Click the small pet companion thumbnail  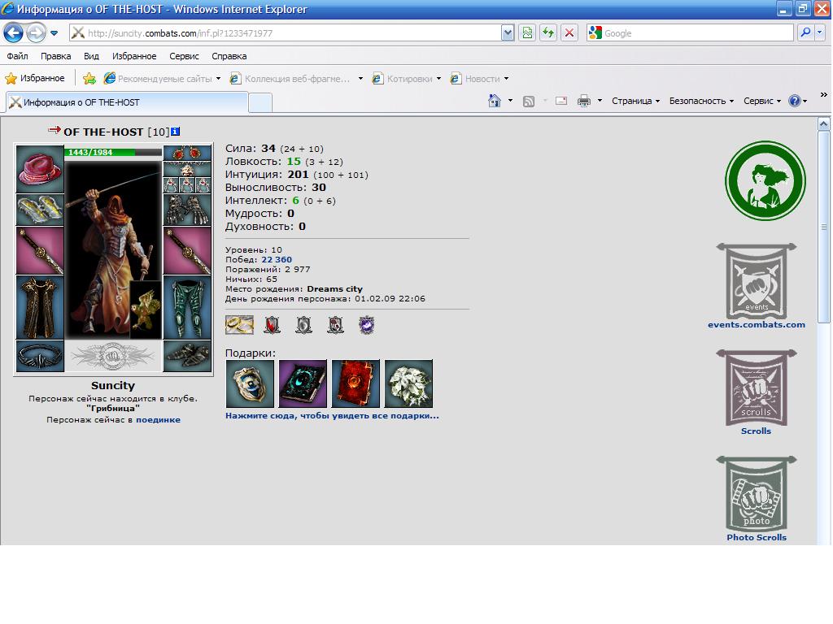pyautogui.click(x=145, y=310)
